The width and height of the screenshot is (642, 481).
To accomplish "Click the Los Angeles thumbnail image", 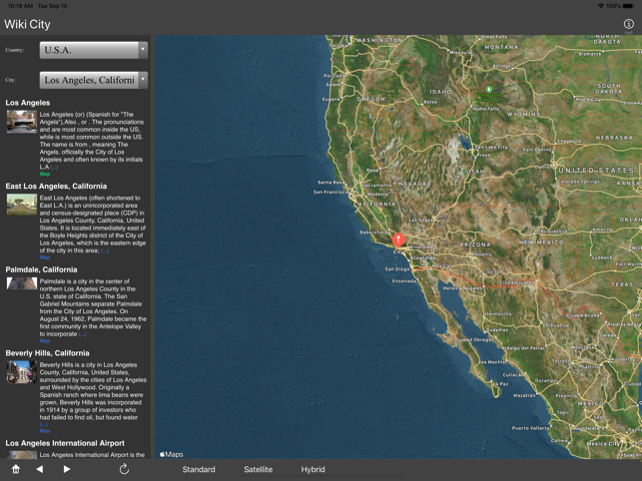I will 21,122.
